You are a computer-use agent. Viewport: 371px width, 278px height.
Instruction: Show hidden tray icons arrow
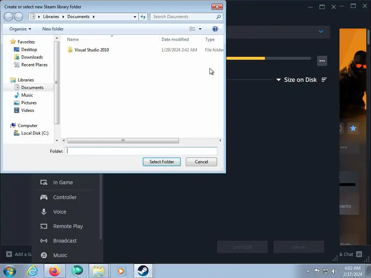(308, 271)
